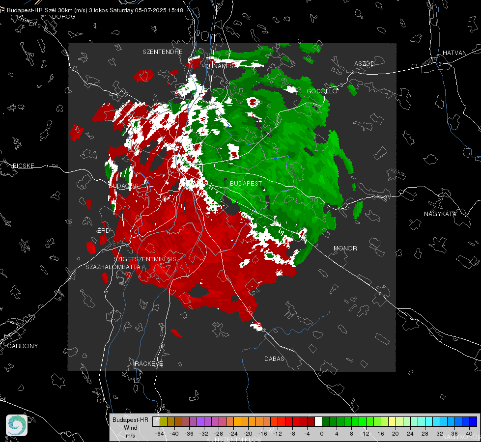The image size is (481, 442).
Task: Click the DUNAKESZI town label
Action: tap(221, 66)
